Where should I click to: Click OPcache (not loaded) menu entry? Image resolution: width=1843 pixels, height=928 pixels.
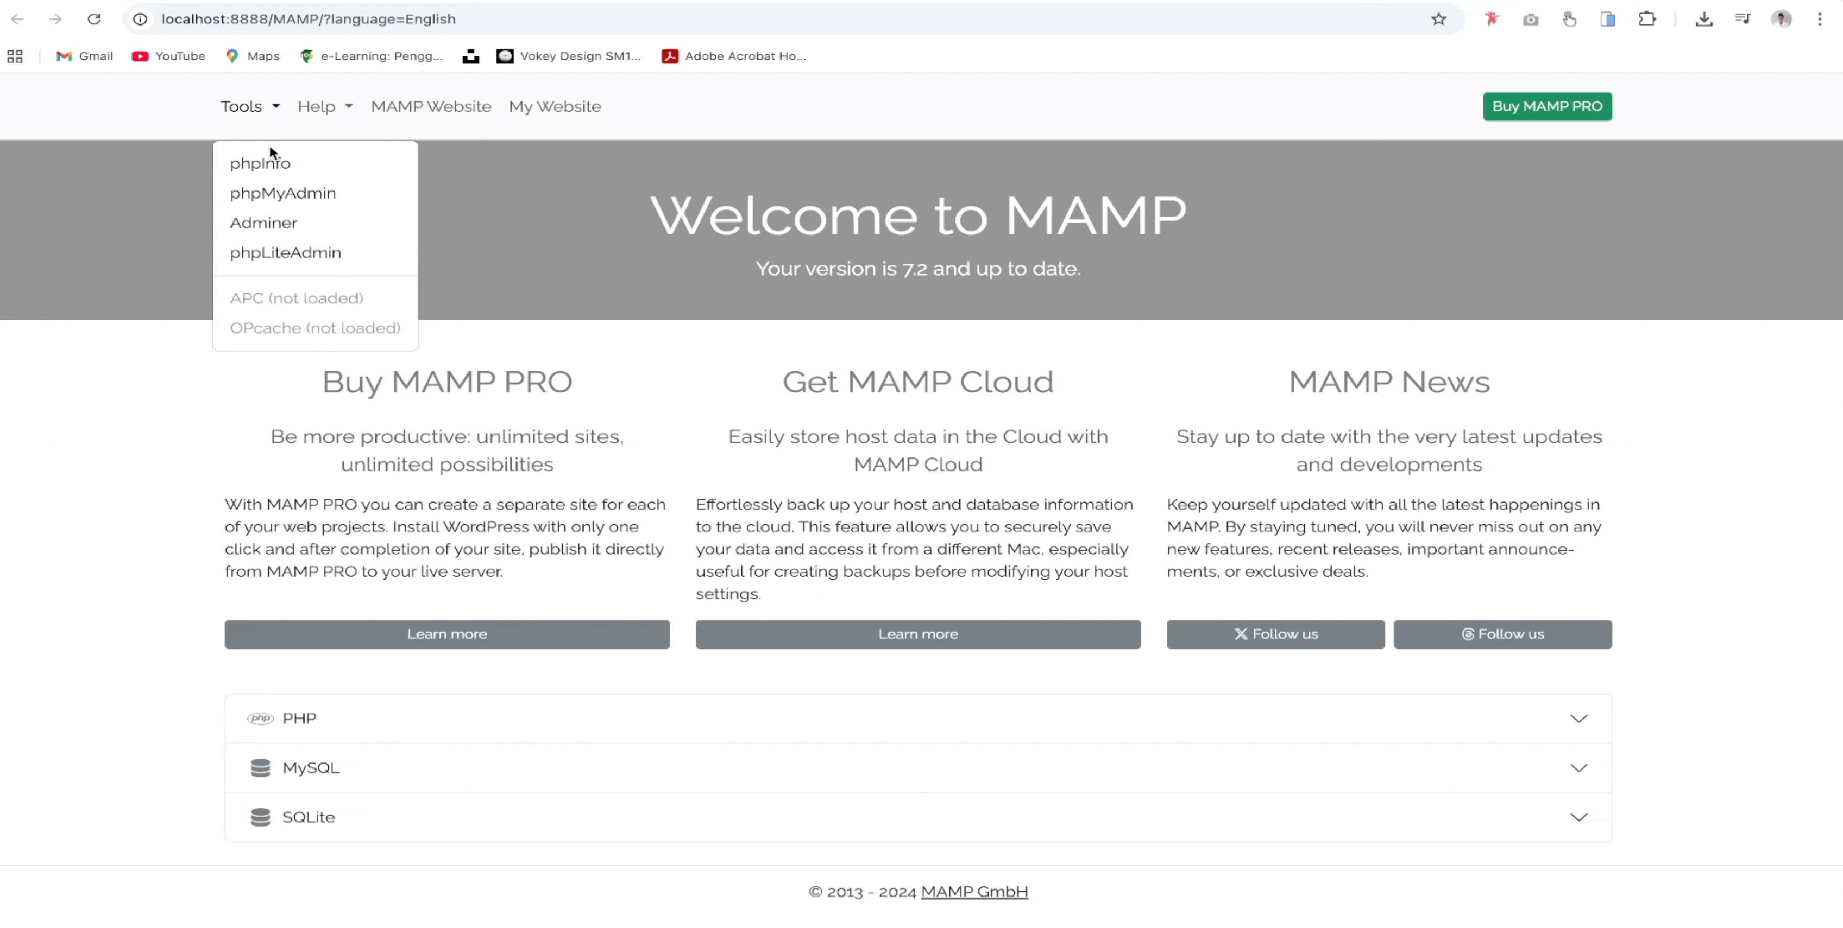point(316,328)
